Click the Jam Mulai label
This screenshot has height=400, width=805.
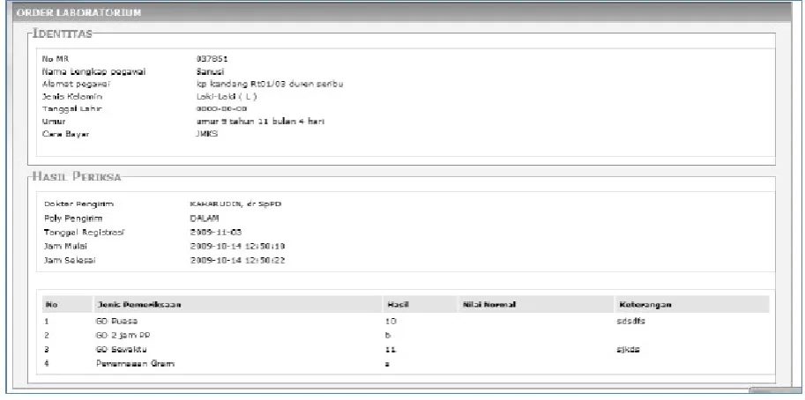(66, 246)
